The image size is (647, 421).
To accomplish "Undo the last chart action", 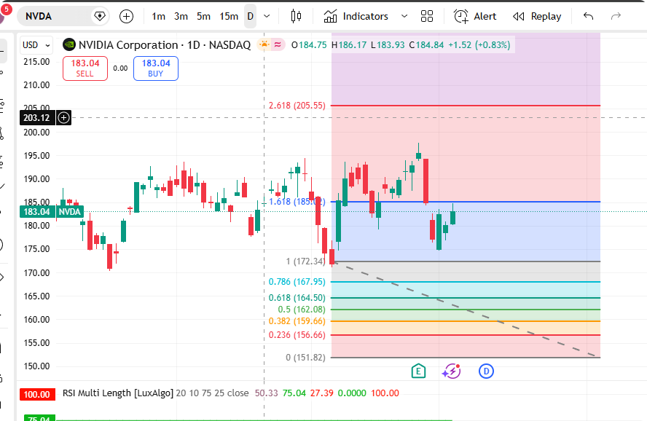I will tap(589, 17).
